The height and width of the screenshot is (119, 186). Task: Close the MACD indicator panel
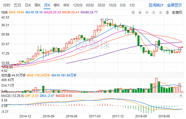point(181,96)
